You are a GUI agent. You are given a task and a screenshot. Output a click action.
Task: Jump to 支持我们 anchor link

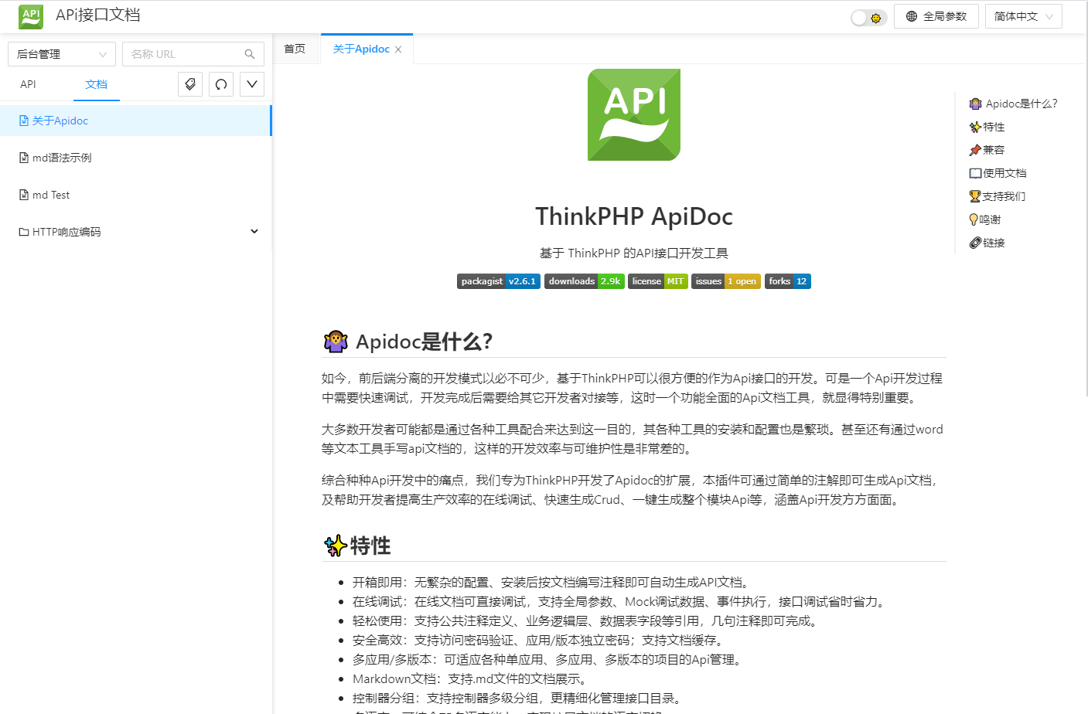pyautogui.click(x=1004, y=196)
